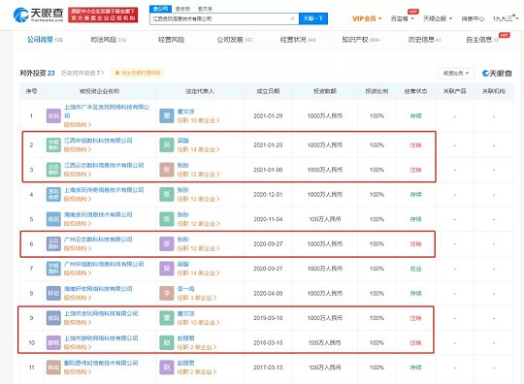Viewport: 524px width, 384px height.
Task: Click the green 张 avatar in row 5
Action: pyautogui.click(x=167, y=219)
